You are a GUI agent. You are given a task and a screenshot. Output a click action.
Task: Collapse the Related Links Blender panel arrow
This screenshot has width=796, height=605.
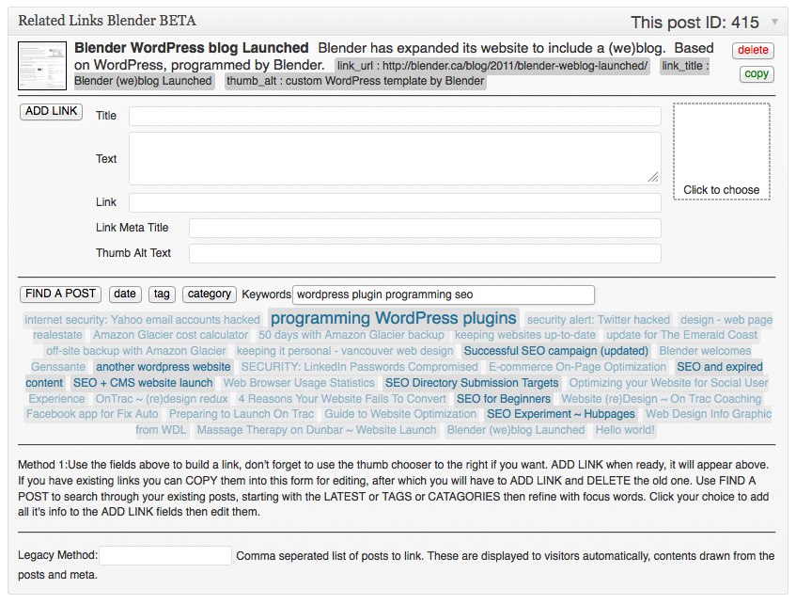[774, 22]
